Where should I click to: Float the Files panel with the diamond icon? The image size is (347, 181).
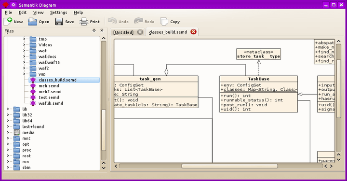pyautogui.click(x=94, y=30)
